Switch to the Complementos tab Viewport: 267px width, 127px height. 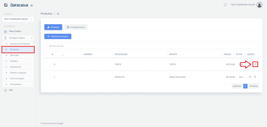(76, 27)
